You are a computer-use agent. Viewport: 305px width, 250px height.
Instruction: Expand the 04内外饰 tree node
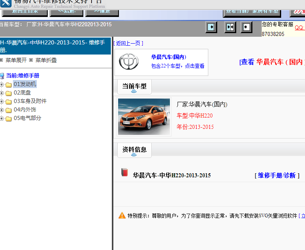2,110
